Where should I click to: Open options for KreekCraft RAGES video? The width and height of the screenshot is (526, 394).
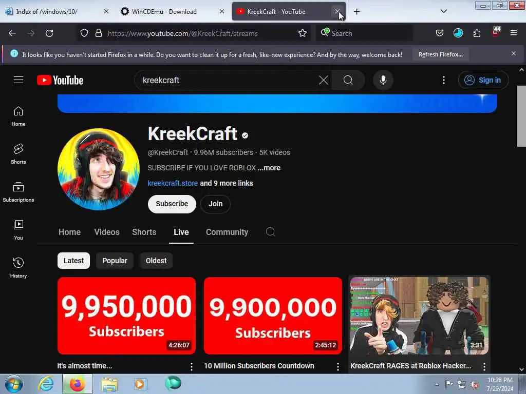(x=484, y=367)
